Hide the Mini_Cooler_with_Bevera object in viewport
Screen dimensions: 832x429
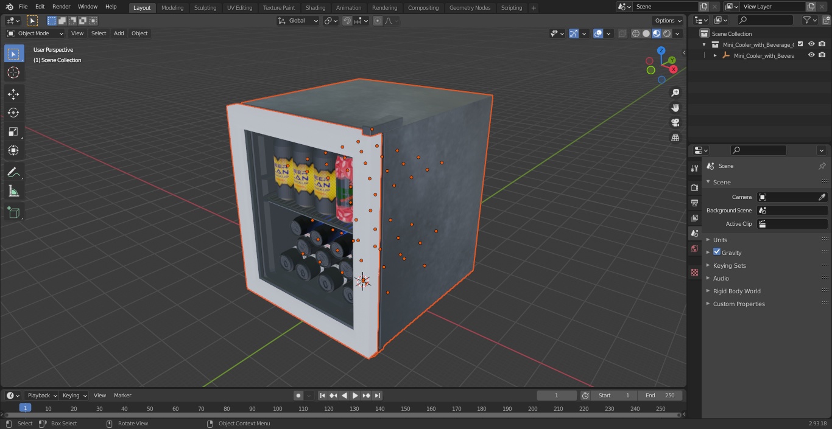(811, 55)
